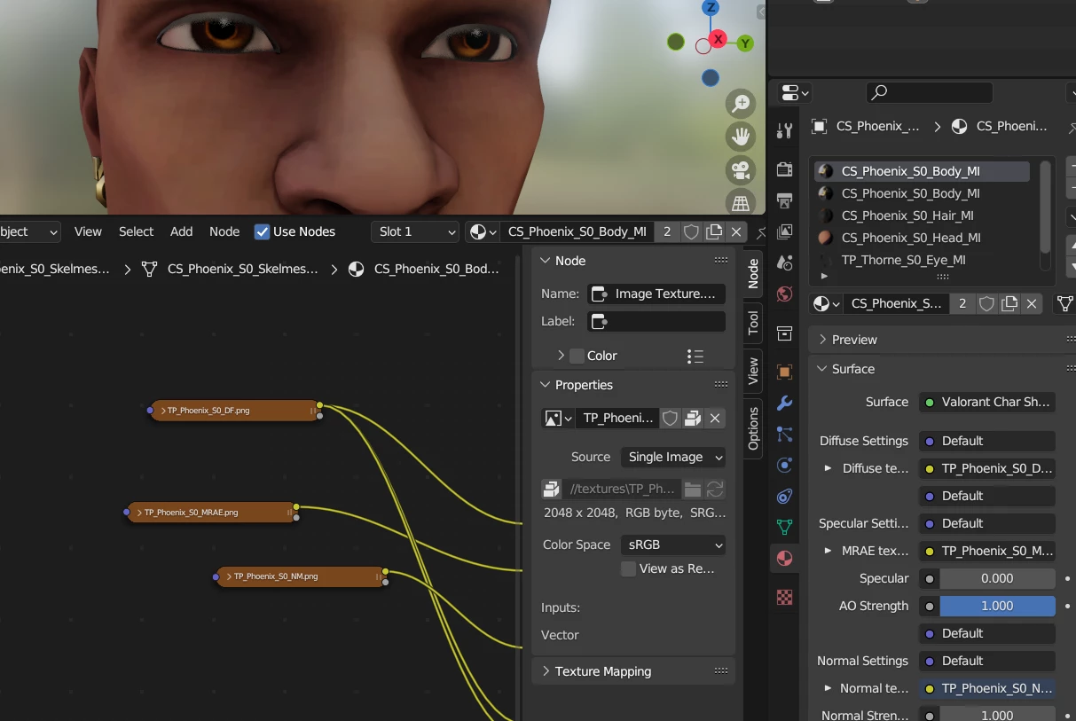Expand the Texture Mapping panel
Viewport: 1076px width, 721px height.
click(546, 671)
